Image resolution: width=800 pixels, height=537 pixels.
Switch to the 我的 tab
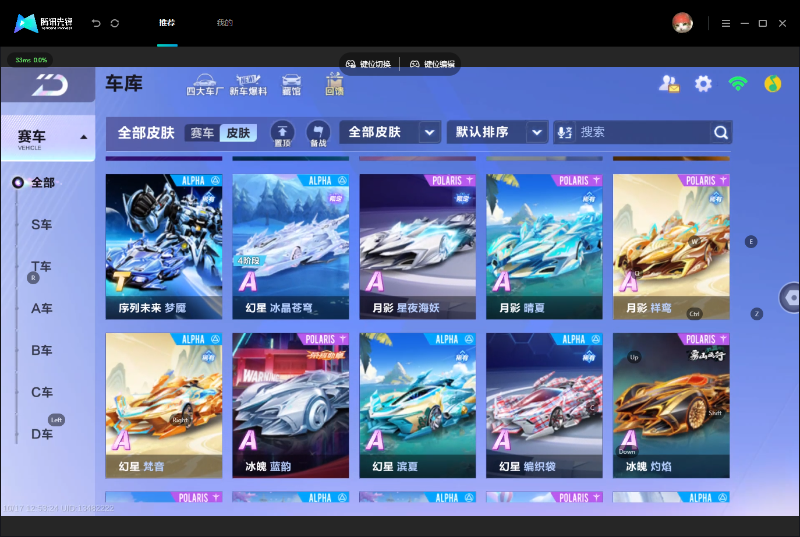pos(225,23)
